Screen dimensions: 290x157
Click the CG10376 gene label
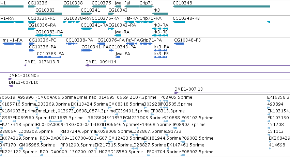(101, 3)
